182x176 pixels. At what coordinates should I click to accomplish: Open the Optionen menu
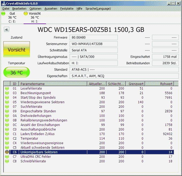[x=35, y=9]
